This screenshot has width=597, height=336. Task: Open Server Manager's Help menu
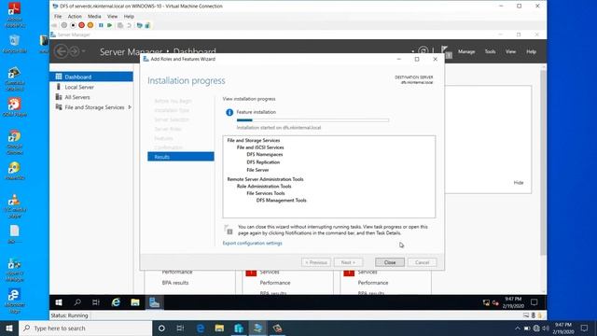[x=531, y=51]
